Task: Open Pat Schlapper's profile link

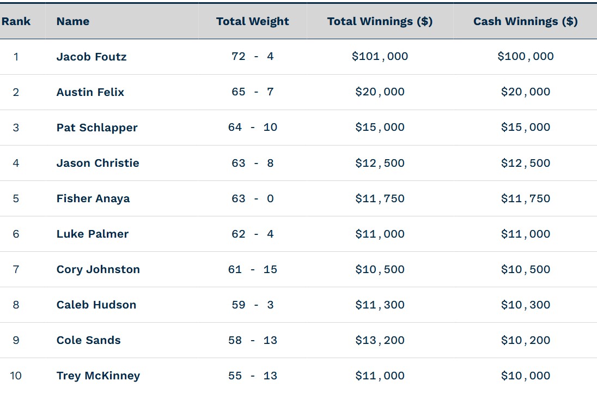Action: (97, 128)
